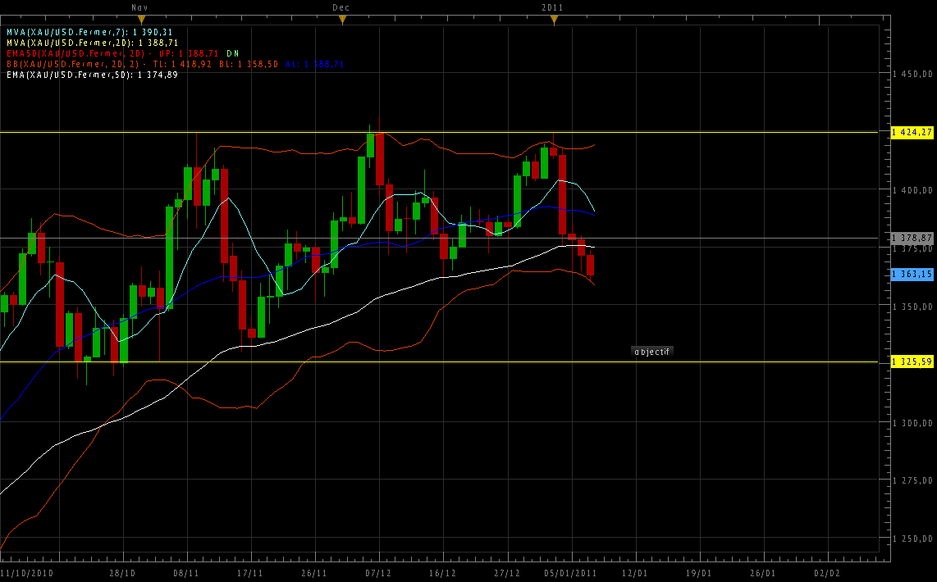The height and width of the screenshot is (582, 937).
Task: Select the MVA 20-period indicator label
Action: (x=92, y=43)
